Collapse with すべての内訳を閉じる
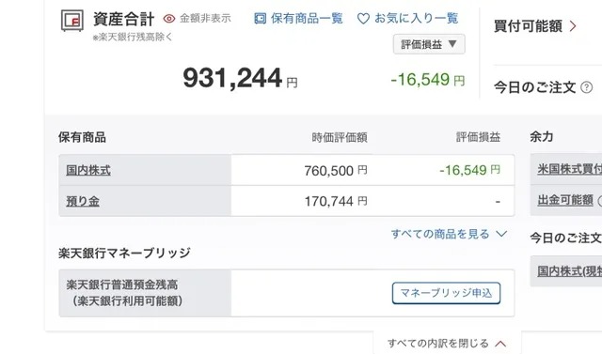This screenshot has height=354, width=602. tap(447, 343)
